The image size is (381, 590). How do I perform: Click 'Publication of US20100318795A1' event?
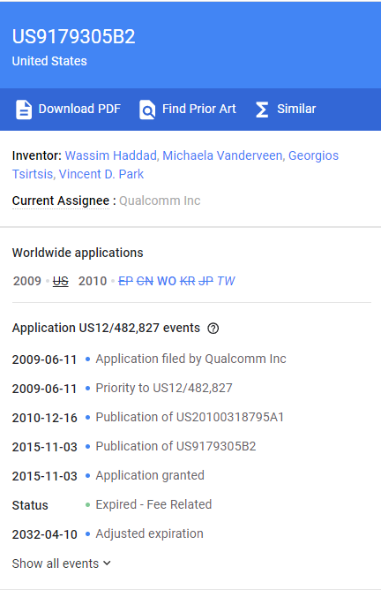[190, 417]
